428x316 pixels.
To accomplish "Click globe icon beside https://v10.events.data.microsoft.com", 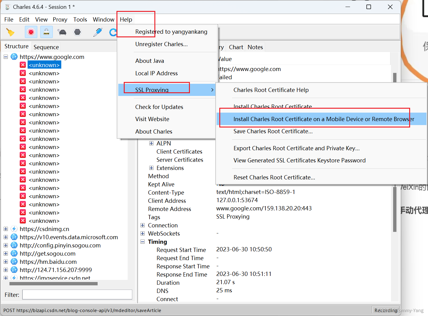I will tap(14, 237).
